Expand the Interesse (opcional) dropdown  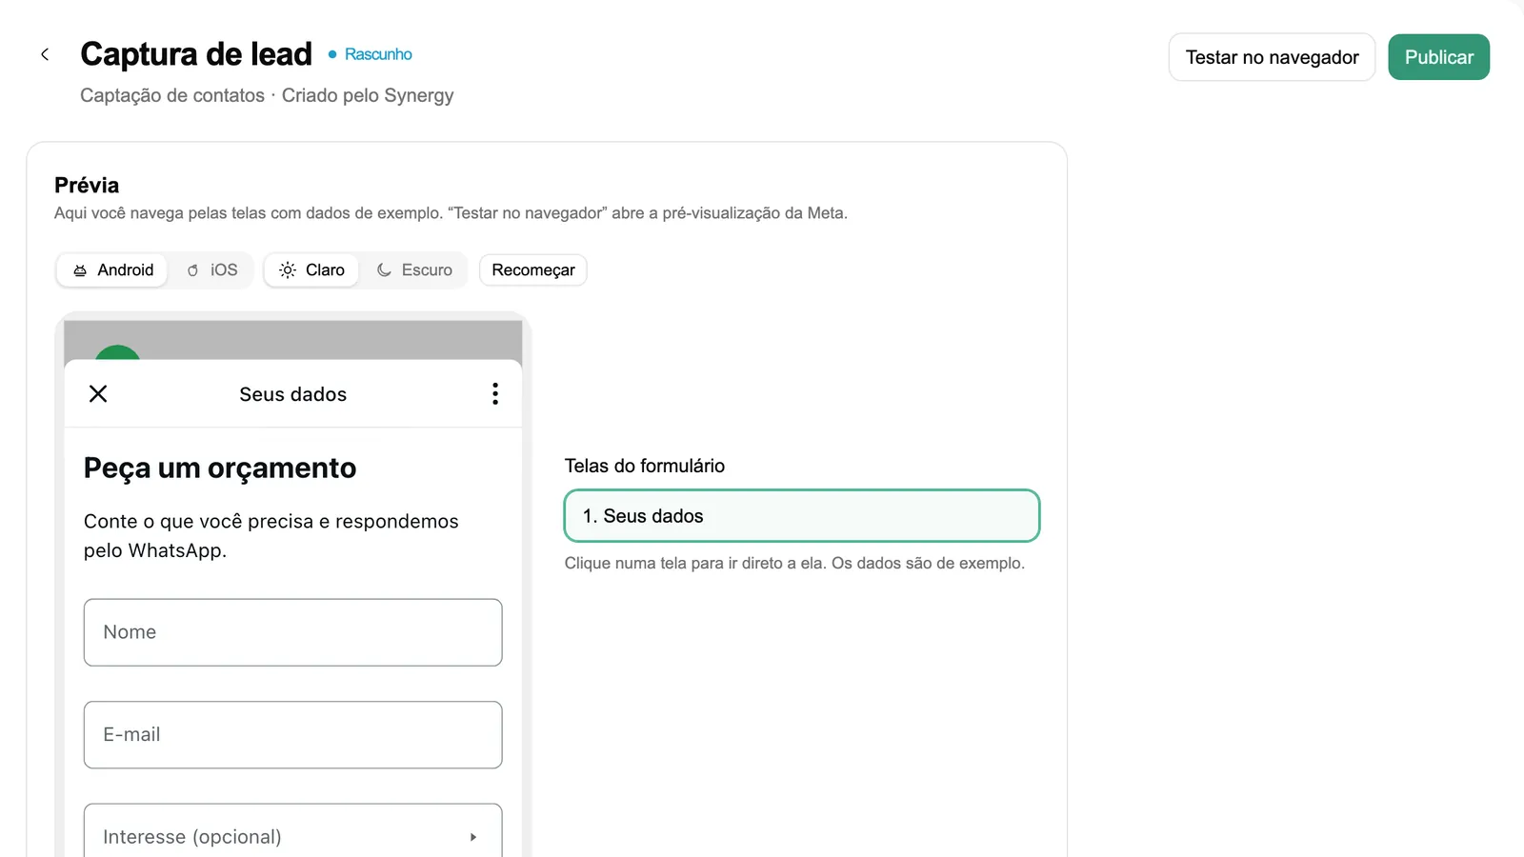point(292,836)
